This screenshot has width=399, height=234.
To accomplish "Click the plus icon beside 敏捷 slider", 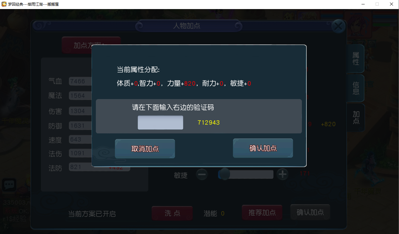I will (x=283, y=174).
